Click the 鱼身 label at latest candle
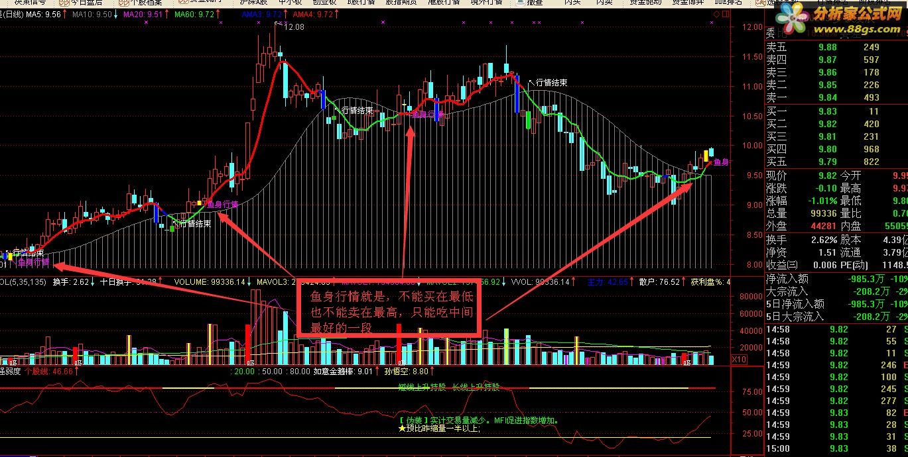908x457 pixels. 720,162
